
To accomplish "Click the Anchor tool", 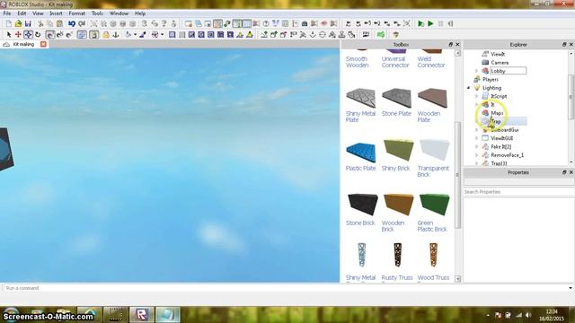I will [116, 35].
